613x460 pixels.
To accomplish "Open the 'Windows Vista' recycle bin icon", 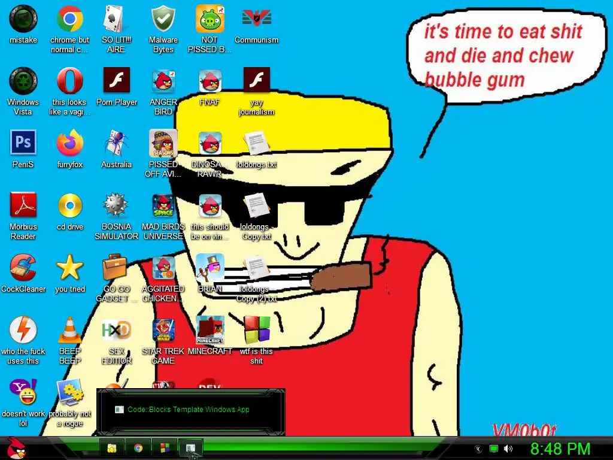I will click(x=23, y=81).
